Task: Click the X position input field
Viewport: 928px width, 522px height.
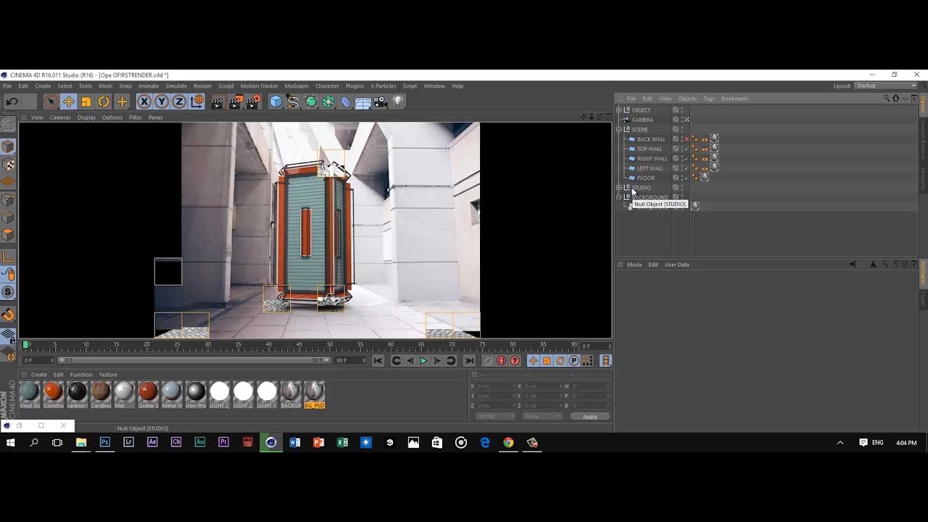Action: [x=494, y=386]
